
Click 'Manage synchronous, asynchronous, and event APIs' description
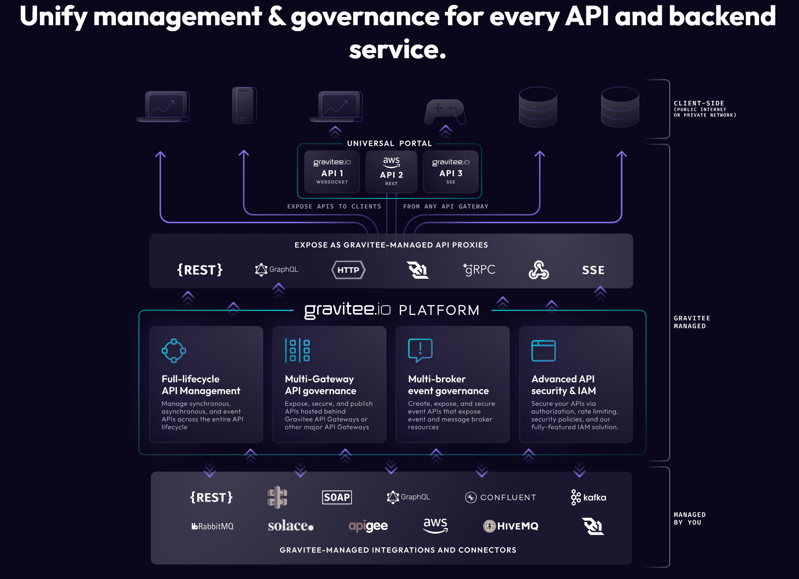(x=202, y=415)
